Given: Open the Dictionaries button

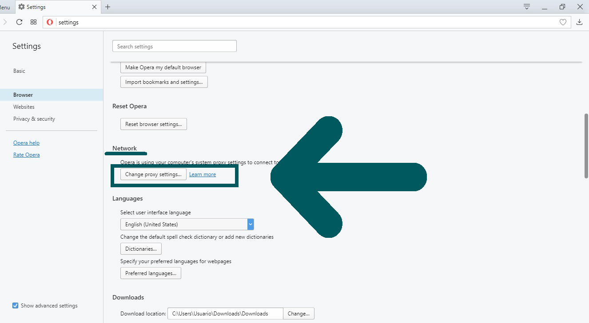Looking at the screenshot, I should click(141, 249).
